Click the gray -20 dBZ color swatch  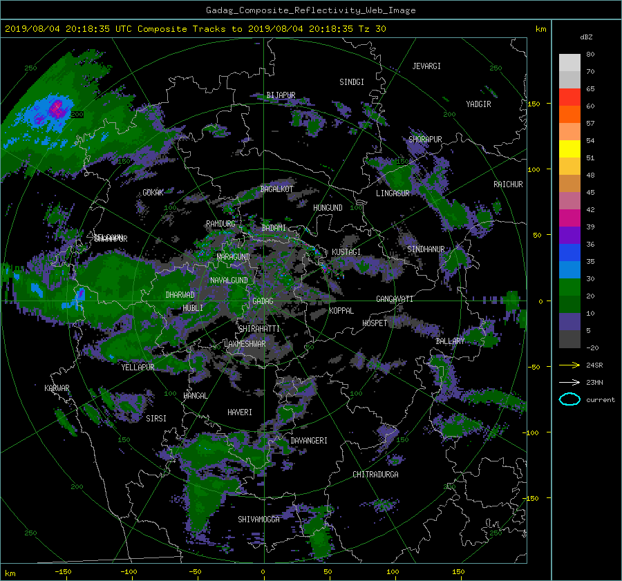tap(569, 339)
